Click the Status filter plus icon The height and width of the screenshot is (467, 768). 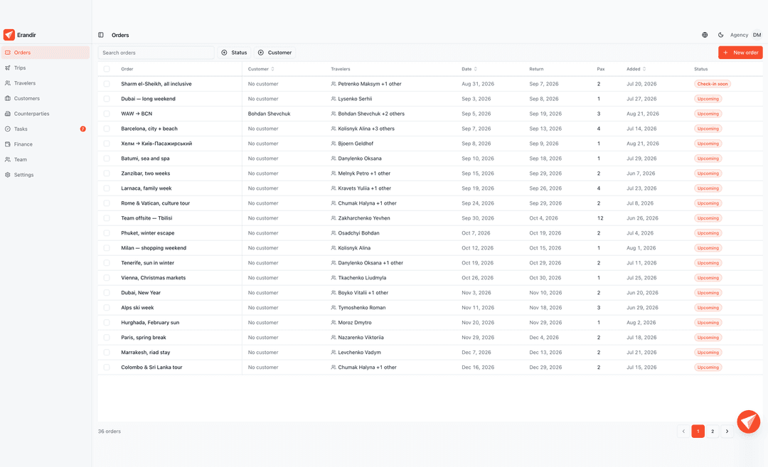(x=224, y=53)
